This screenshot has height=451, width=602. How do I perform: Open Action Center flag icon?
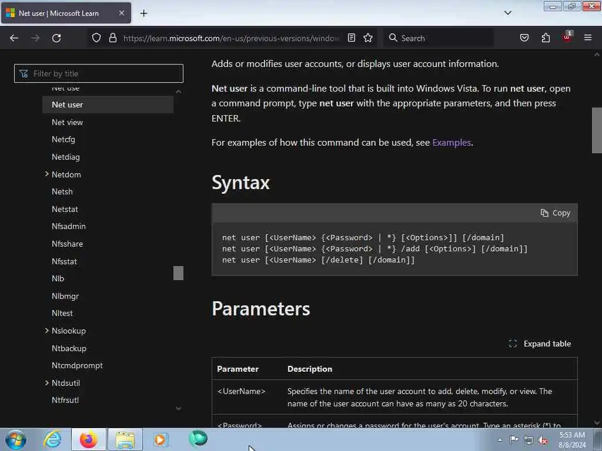(514, 440)
